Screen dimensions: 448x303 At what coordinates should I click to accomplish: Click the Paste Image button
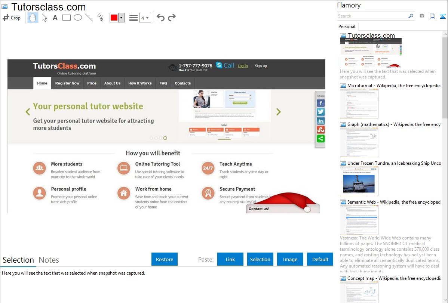[290, 259]
